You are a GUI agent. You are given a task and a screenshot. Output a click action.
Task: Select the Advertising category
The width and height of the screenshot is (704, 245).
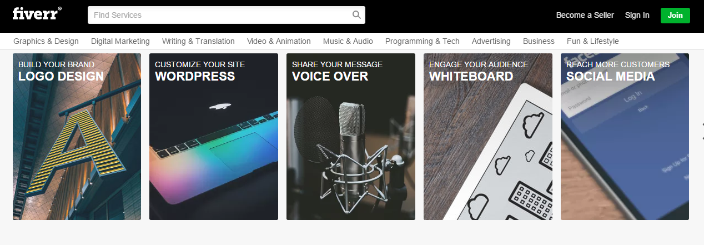(491, 41)
